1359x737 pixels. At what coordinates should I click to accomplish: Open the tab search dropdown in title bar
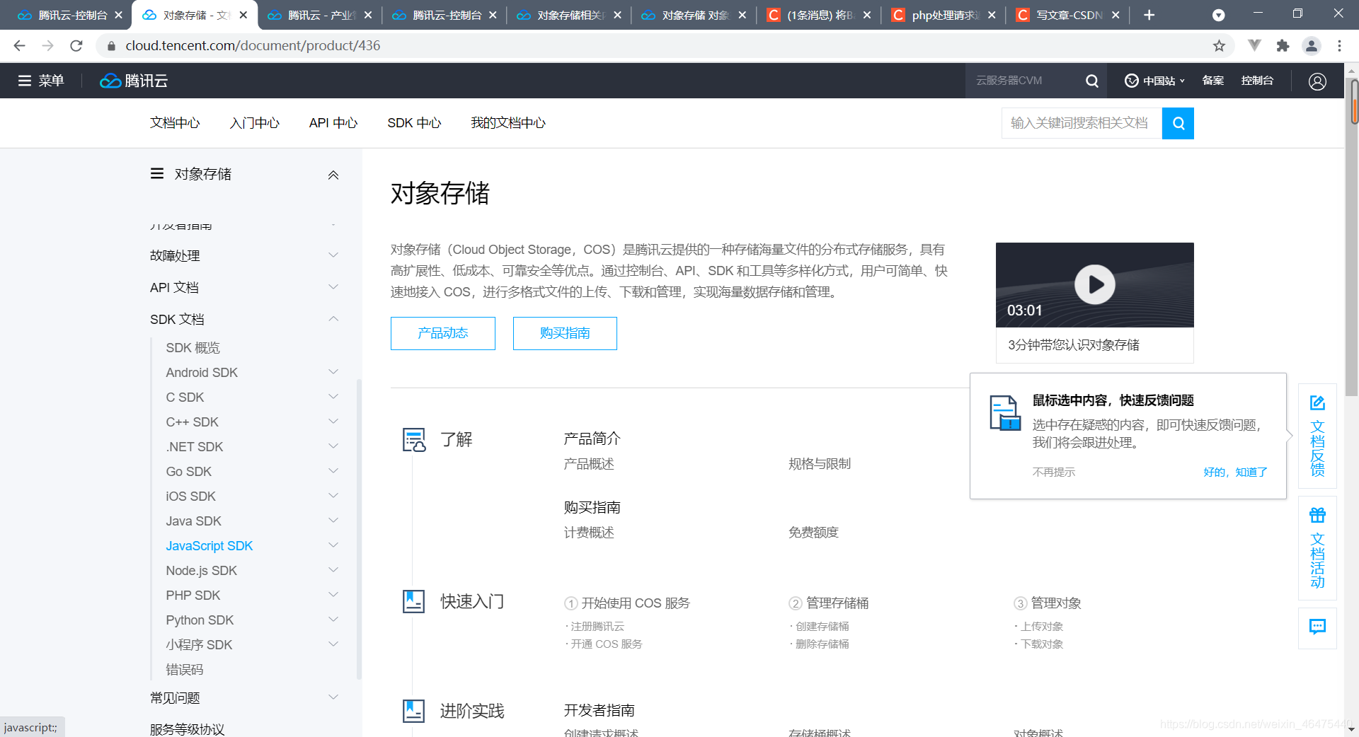[1218, 15]
